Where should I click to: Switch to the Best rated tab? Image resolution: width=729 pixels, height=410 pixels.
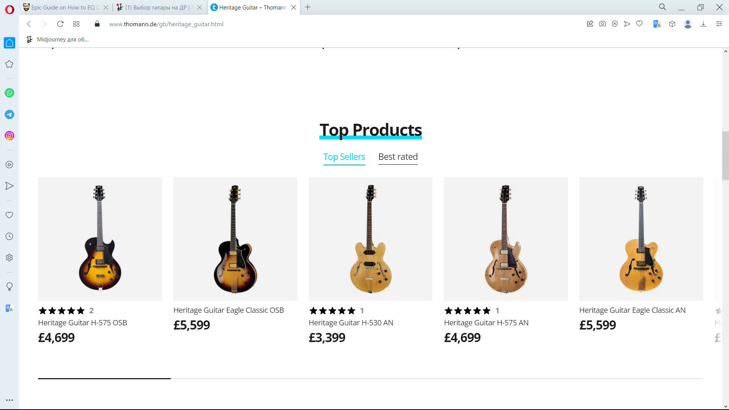point(398,157)
